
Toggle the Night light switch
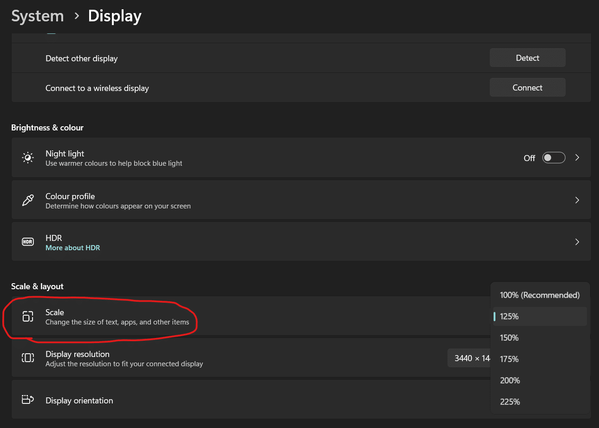(x=554, y=158)
